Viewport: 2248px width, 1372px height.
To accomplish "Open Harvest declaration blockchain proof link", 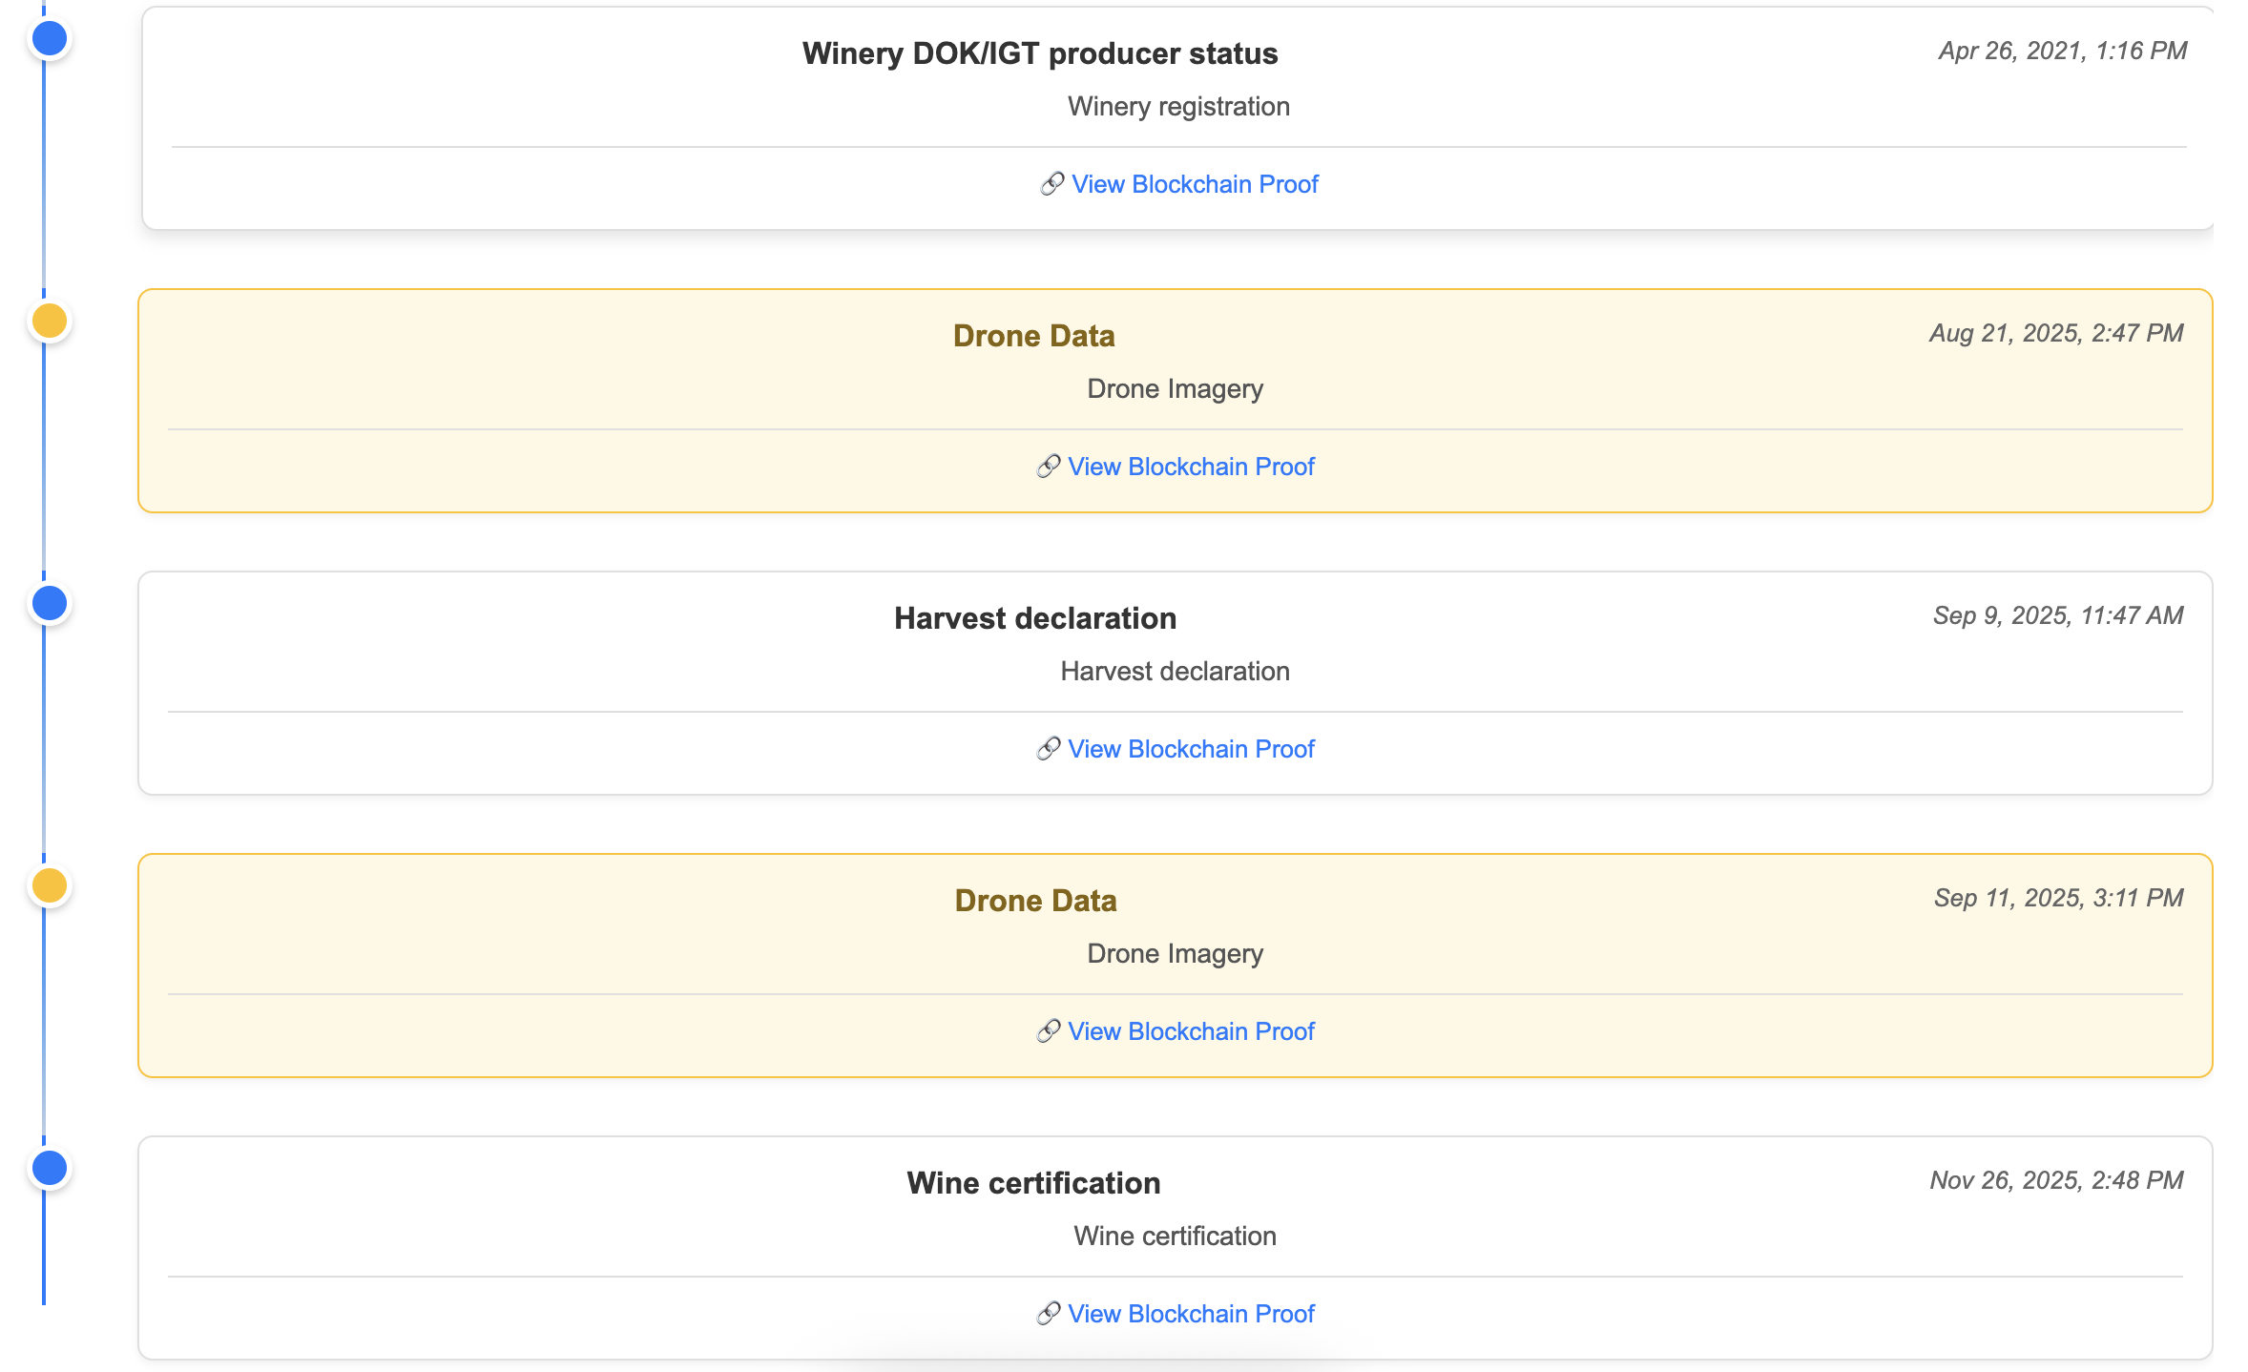I will click(x=1191, y=749).
